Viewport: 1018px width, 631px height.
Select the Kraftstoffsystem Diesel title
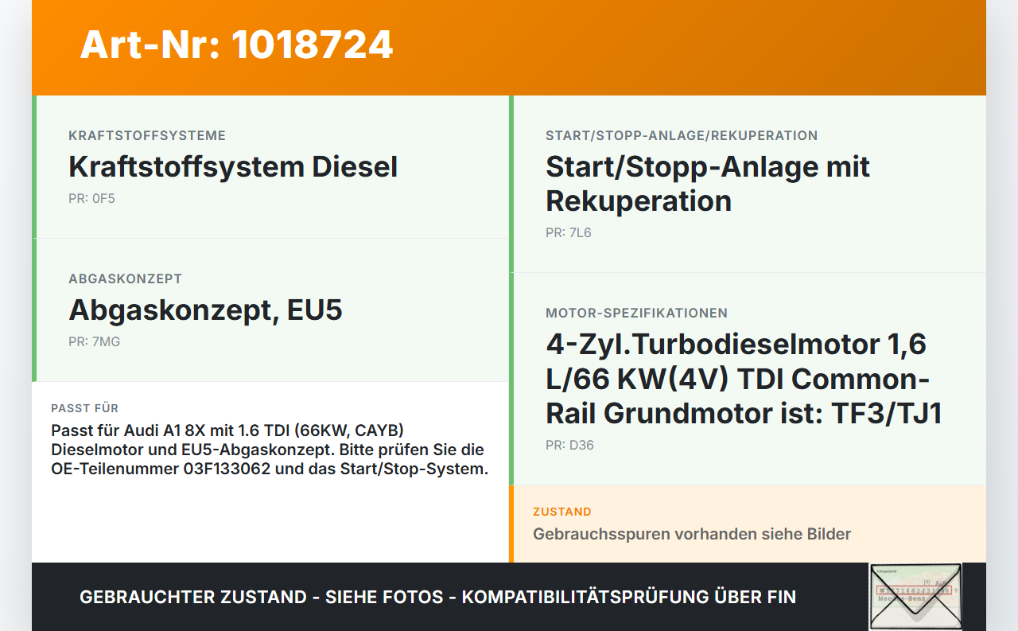[233, 167]
